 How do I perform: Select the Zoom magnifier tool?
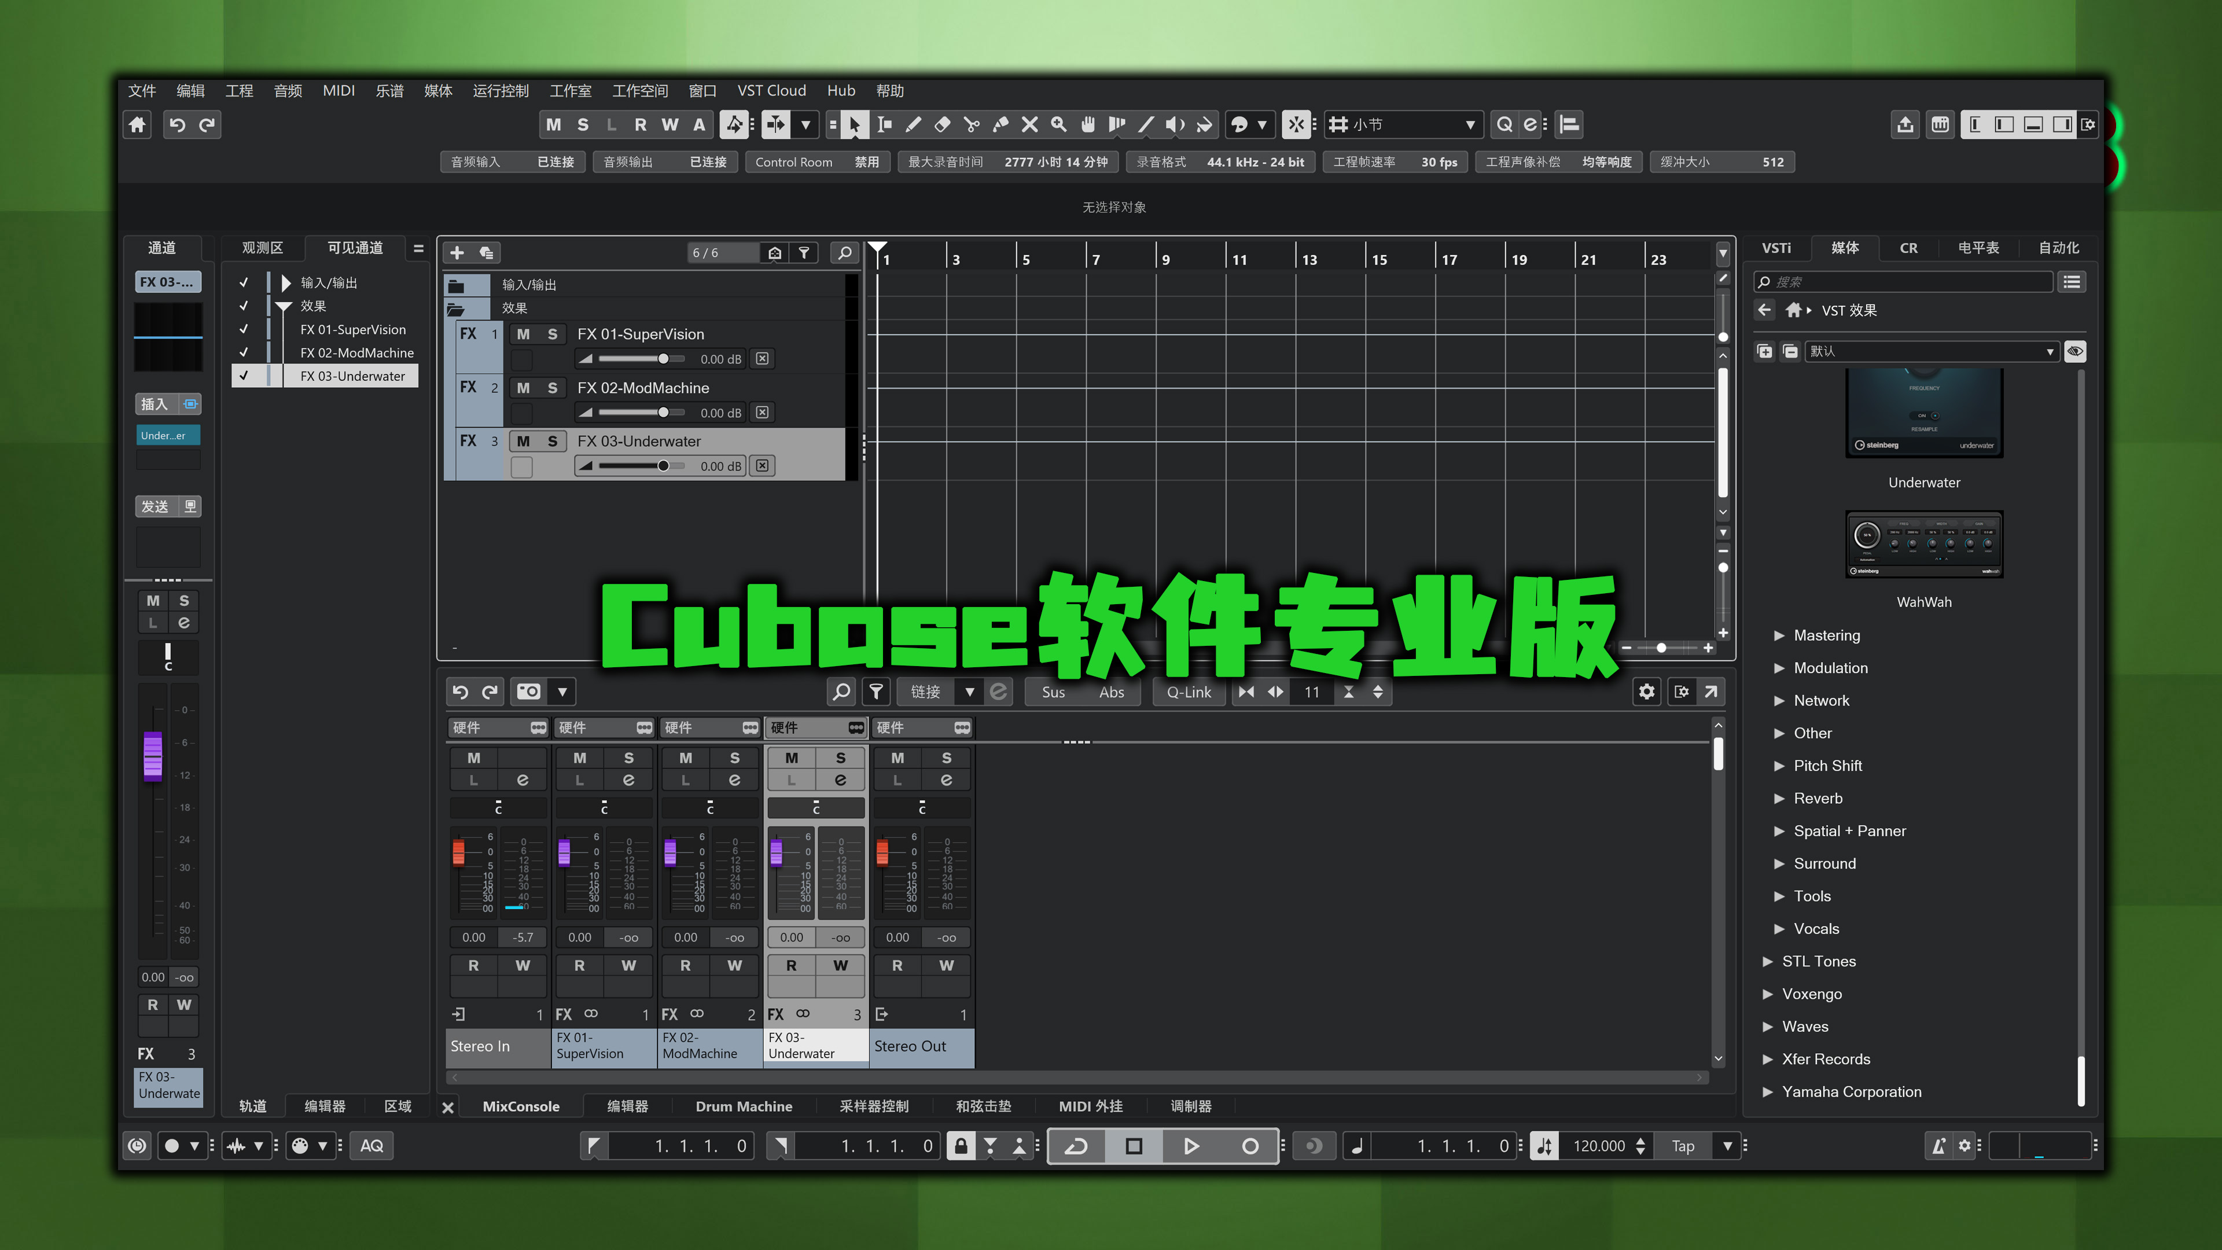pyautogui.click(x=1058, y=124)
